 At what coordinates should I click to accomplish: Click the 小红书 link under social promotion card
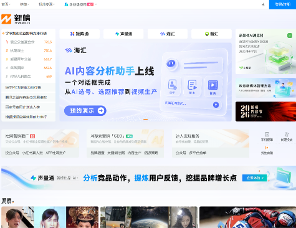[32, 153]
